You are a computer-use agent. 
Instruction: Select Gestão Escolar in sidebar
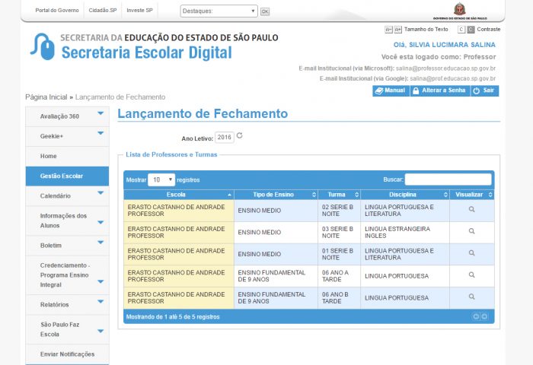[x=67, y=176]
